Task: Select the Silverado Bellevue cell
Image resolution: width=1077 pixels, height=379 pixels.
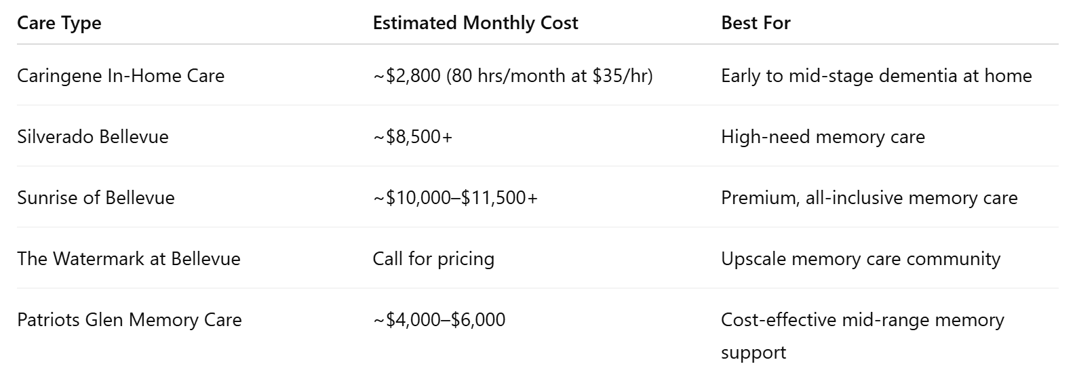Action: coord(93,136)
